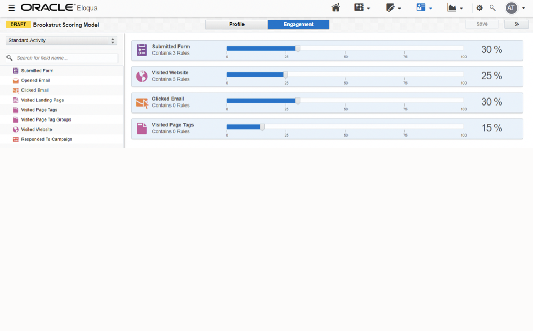Go to the Home icon
The image size is (533, 331).
click(x=336, y=7)
